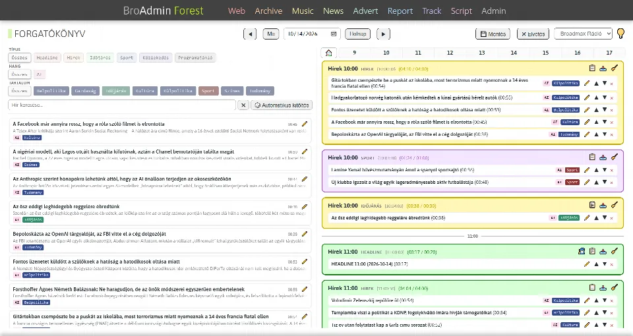Click the robot icon in Headline 11:00 block
633x336 pixels.
coord(582,251)
